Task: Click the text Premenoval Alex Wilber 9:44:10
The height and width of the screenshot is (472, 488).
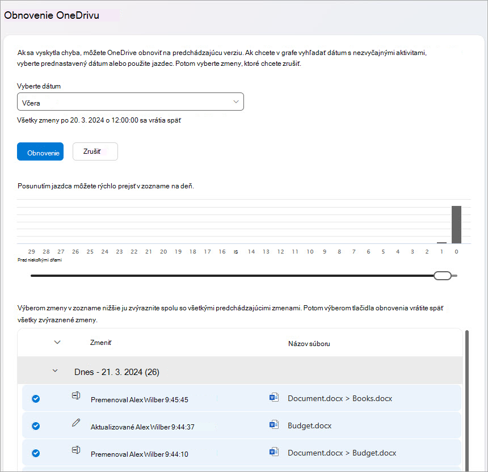Action: 140,454
